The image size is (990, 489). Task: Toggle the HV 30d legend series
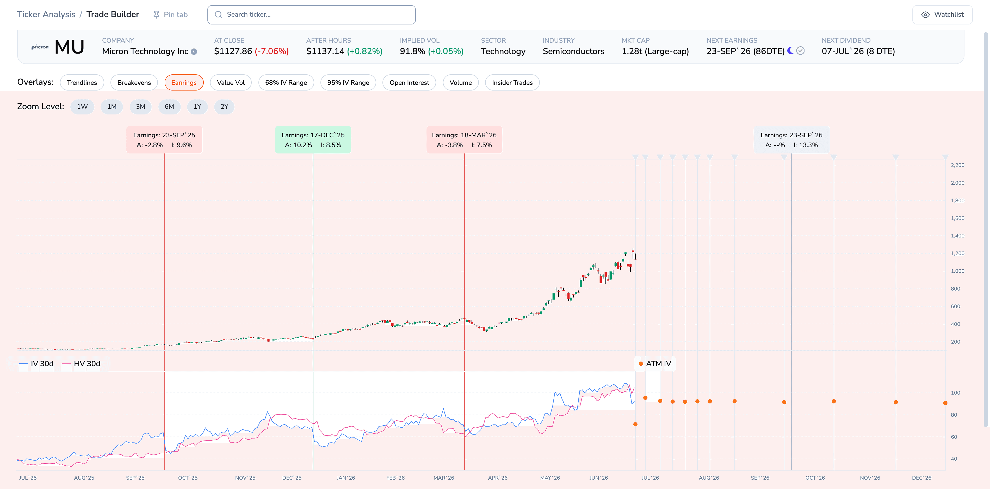coord(81,363)
